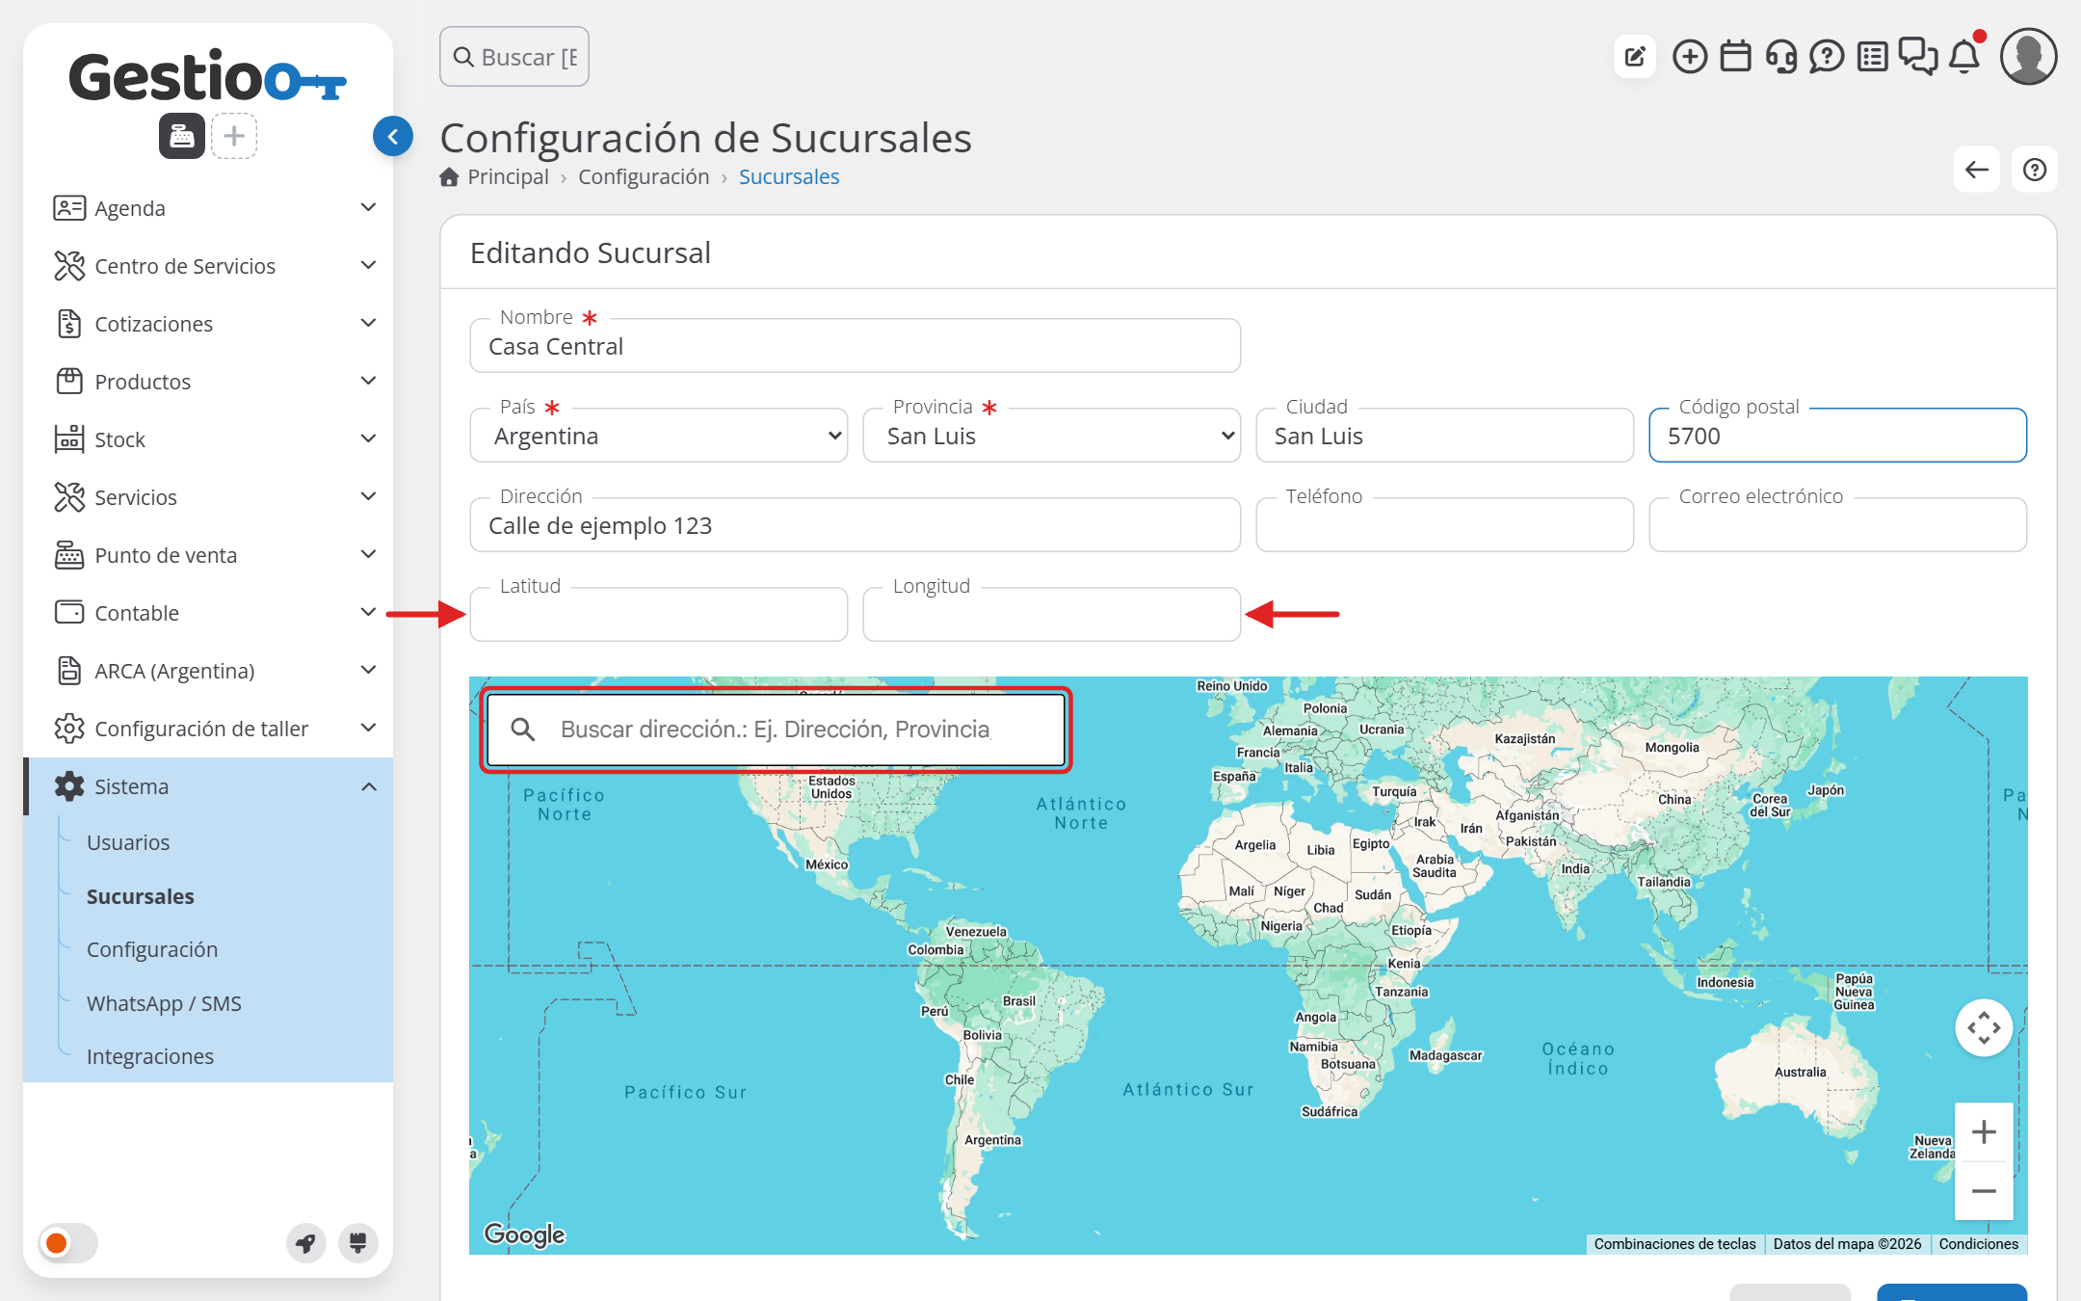Click the rocket icon in sidebar footer
This screenshot has height=1301, width=2081.
tap(306, 1243)
